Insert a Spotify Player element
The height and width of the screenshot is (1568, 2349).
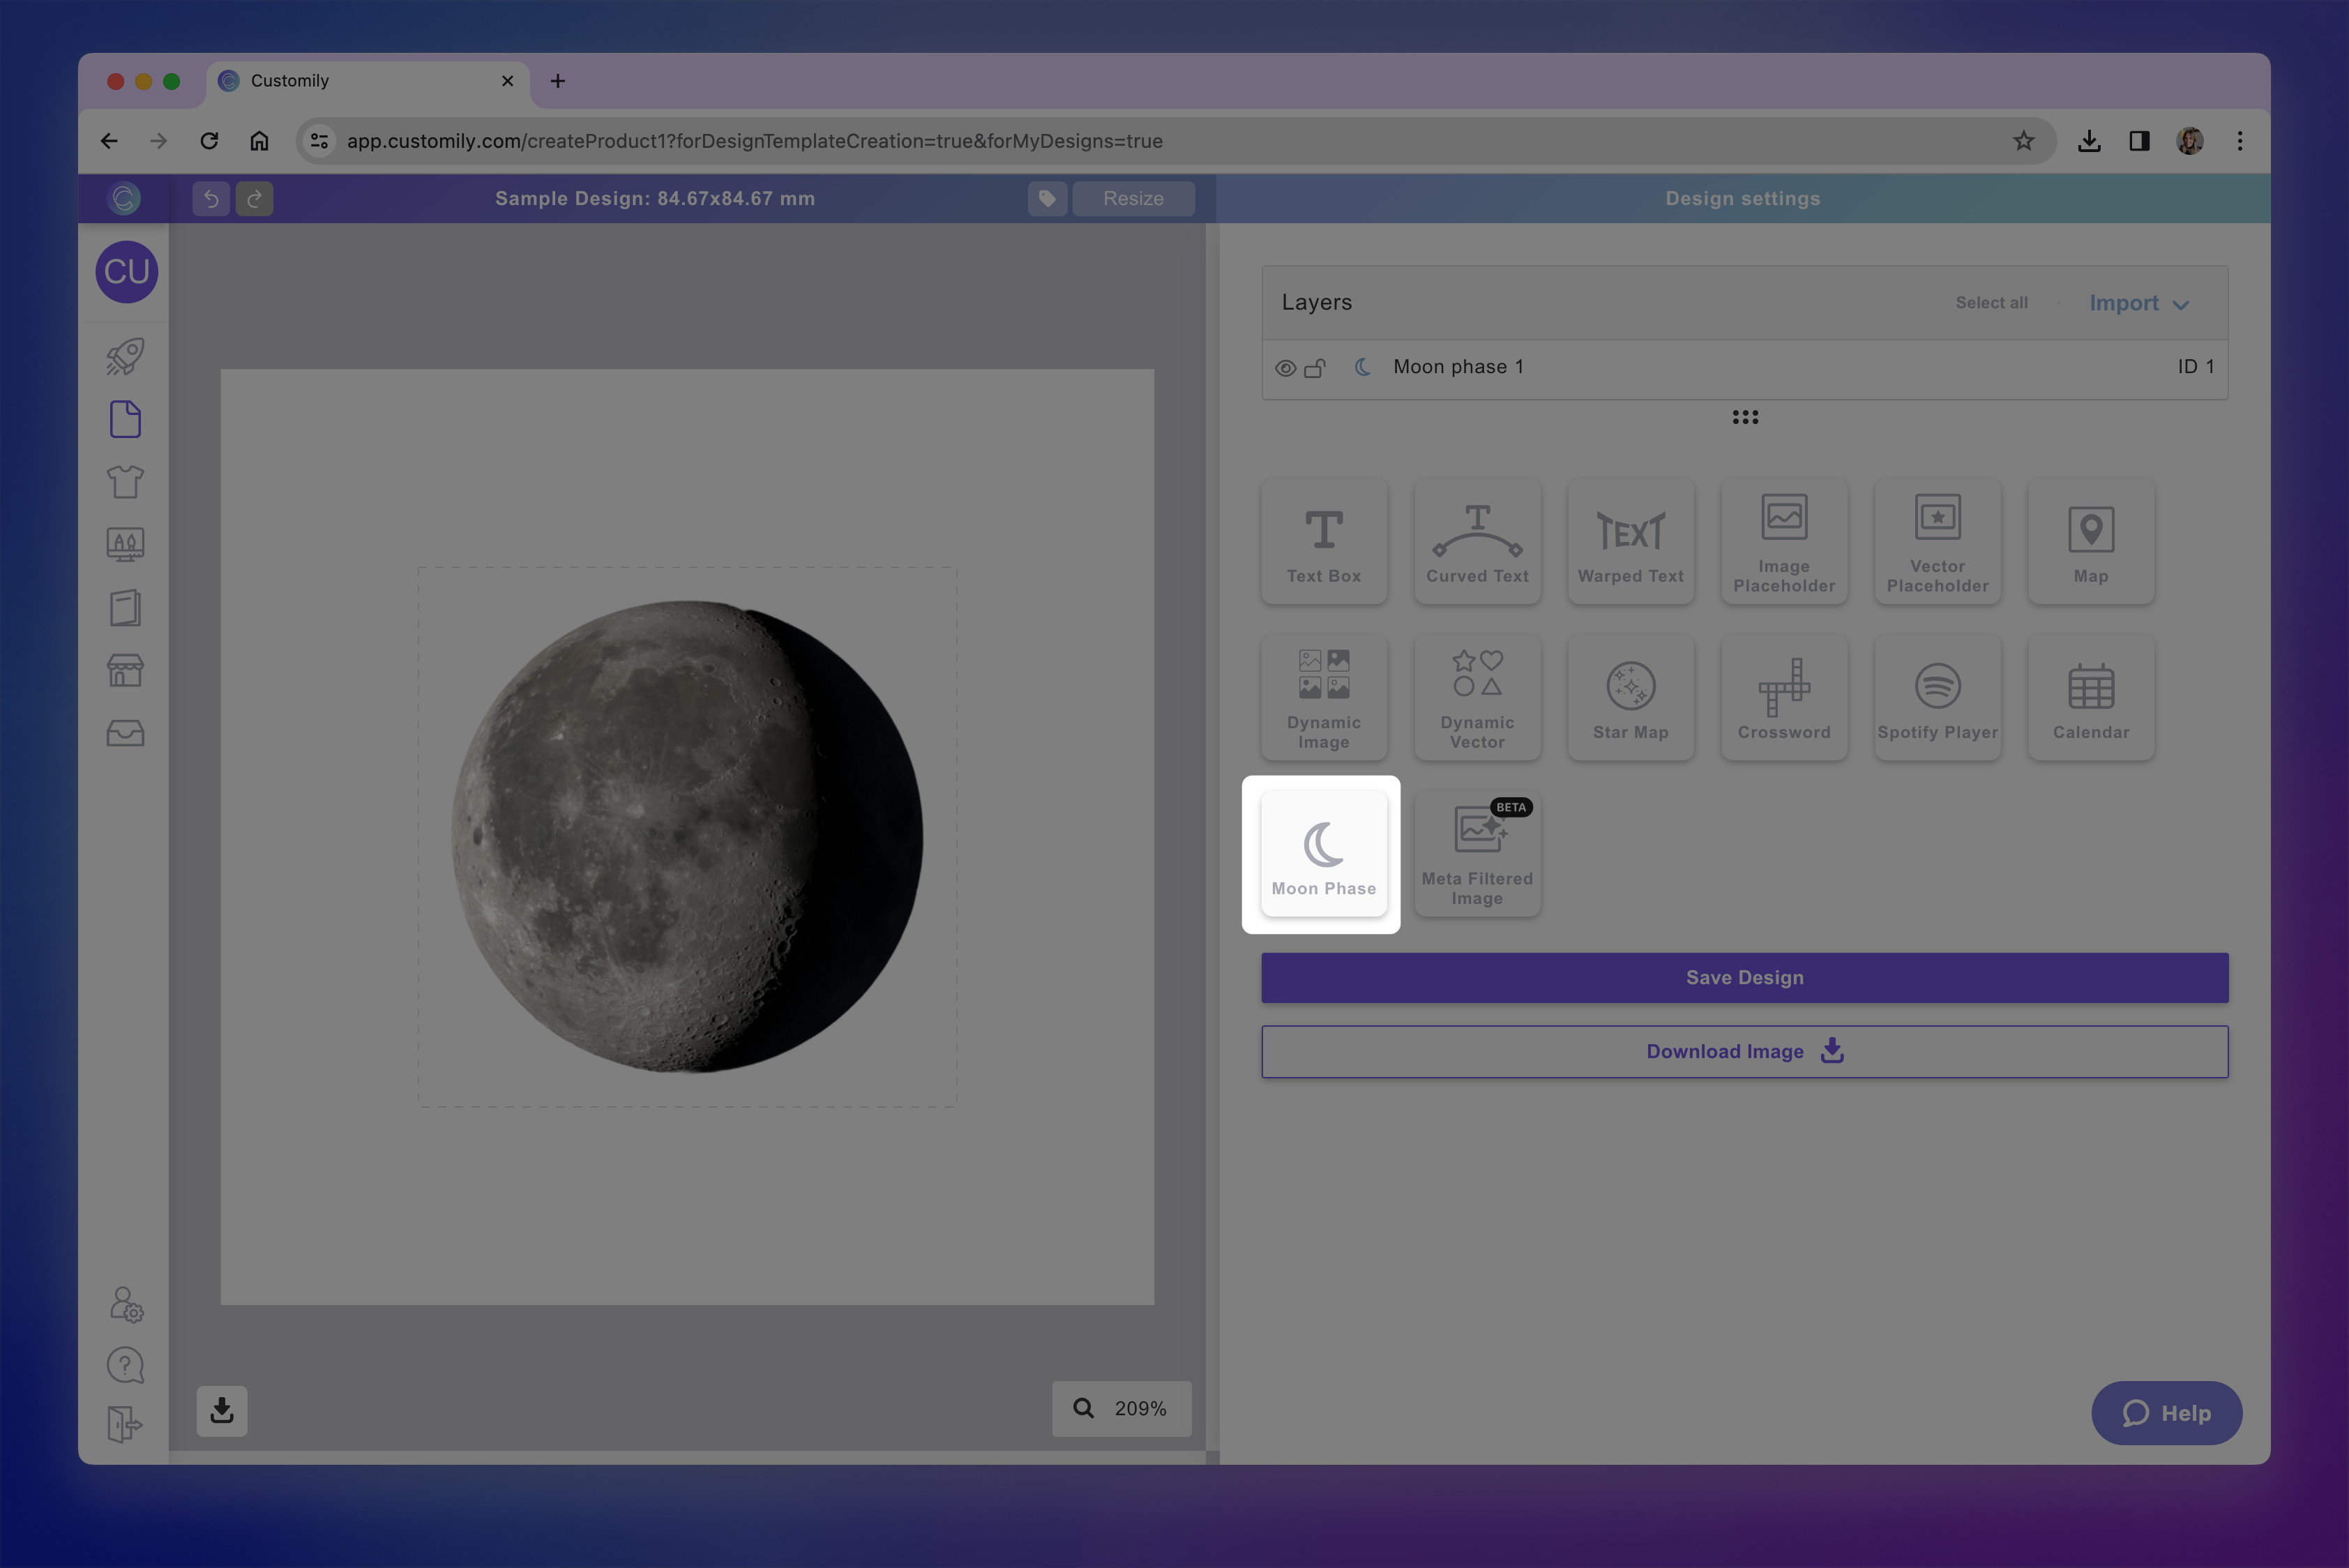(x=1937, y=697)
